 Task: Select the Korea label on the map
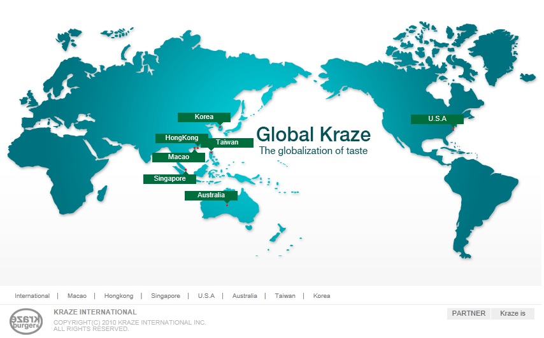click(x=204, y=117)
